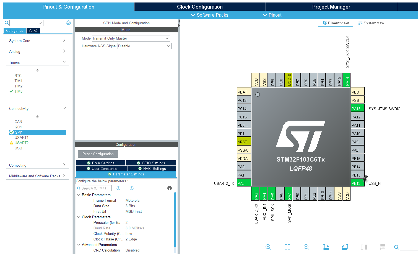Collapse the Advanced Parameters group
Screen dimensions: 418x254
(x=79, y=245)
